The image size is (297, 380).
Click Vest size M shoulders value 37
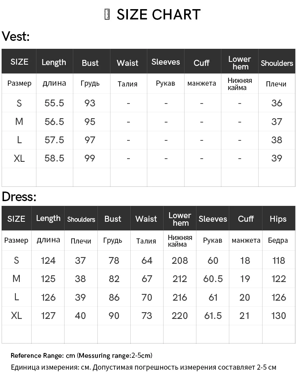coord(277,122)
